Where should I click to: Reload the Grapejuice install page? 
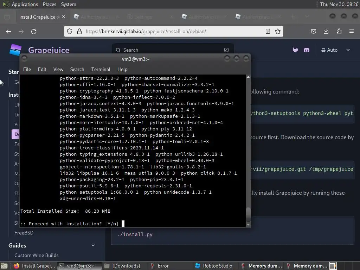coord(34,31)
